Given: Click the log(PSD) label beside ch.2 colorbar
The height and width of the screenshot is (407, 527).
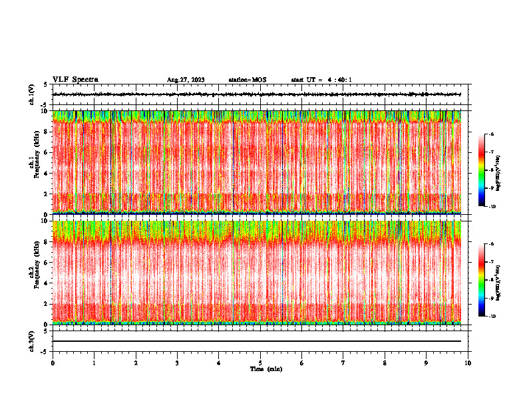Looking at the screenshot, I should click(498, 283).
